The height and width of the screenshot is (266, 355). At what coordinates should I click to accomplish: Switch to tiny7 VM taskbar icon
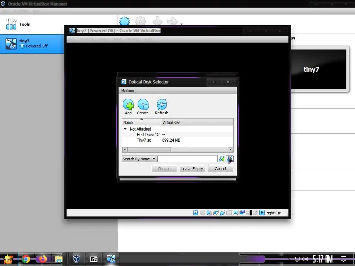(x=111, y=259)
